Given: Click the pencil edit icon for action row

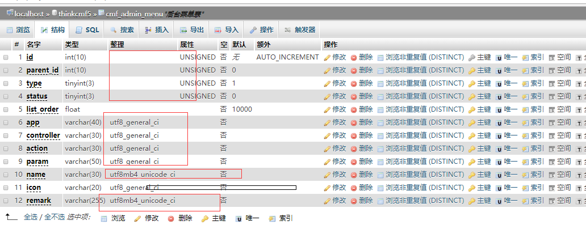Looking at the screenshot, I should 327,149.
